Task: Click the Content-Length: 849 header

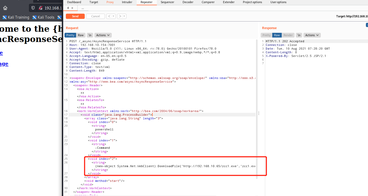Action: click(87, 71)
